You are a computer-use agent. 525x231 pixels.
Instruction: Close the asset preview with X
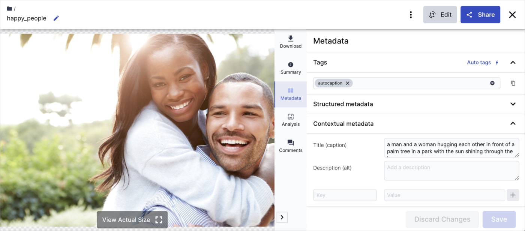pos(512,15)
